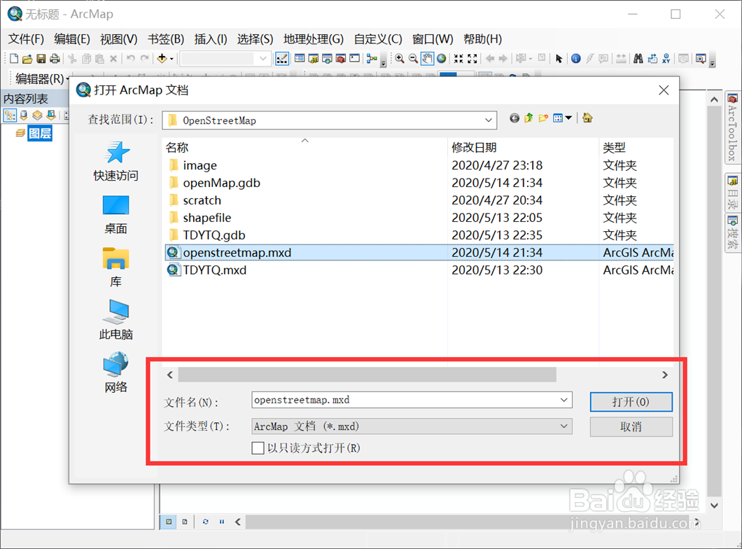Open the Bookmarks menu (书签)
This screenshot has height=549, width=742.
point(166,39)
